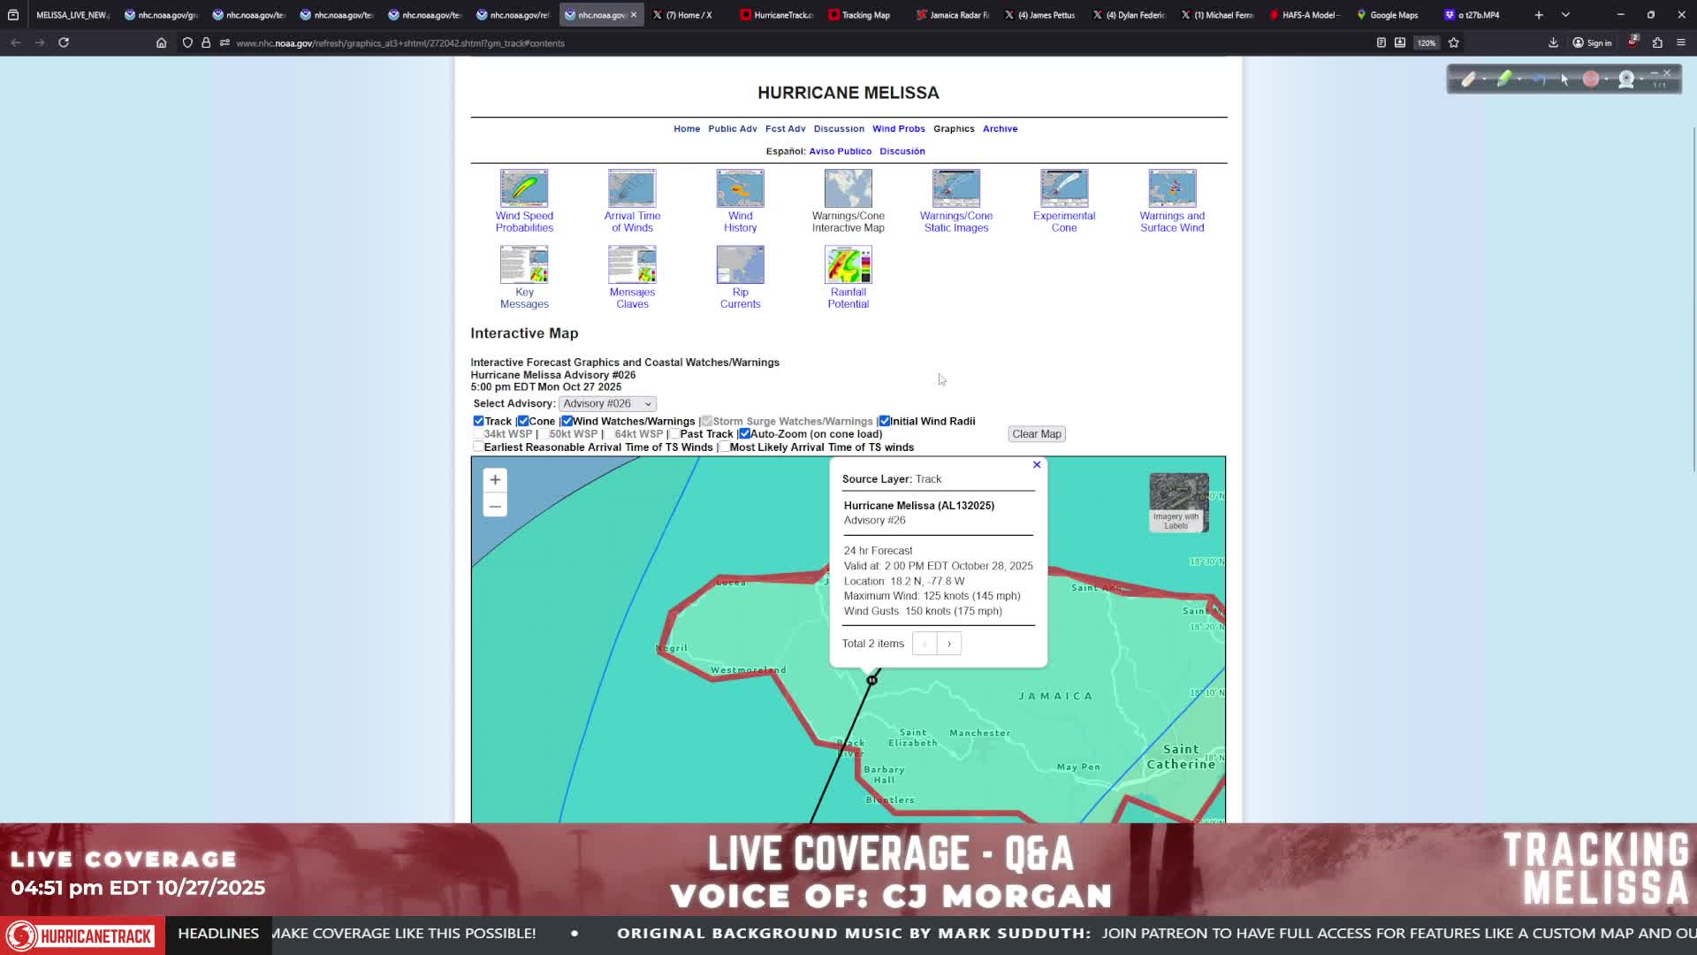Open the browser tab list chevron

(x=1565, y=15)
